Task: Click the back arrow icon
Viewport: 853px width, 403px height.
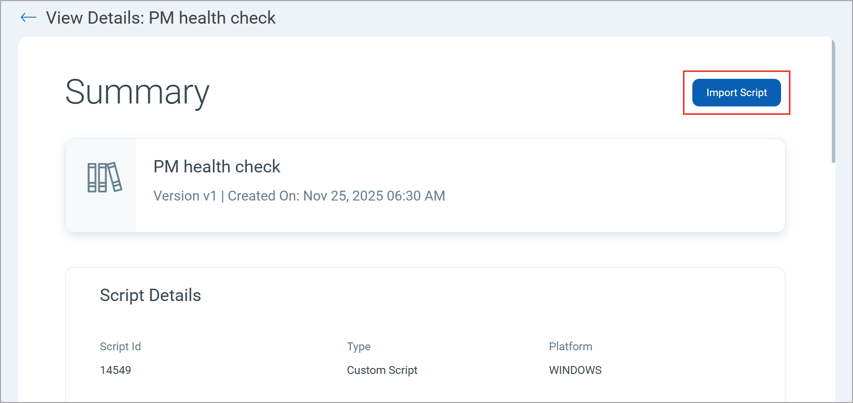Action: [x=29, y=18]
